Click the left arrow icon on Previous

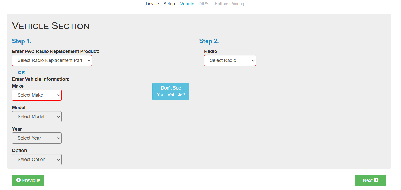pos(19,180)
